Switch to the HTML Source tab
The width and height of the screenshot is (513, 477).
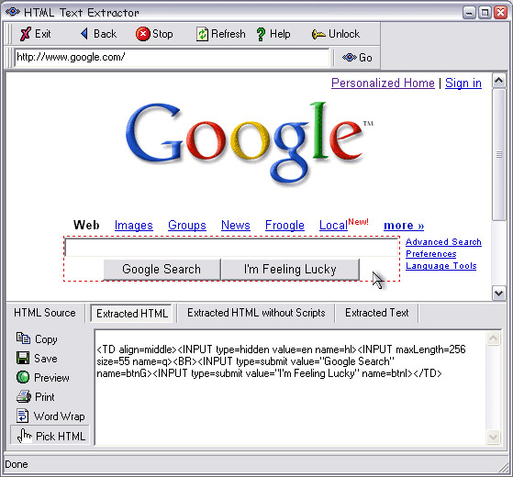click(x=45, y=313)
